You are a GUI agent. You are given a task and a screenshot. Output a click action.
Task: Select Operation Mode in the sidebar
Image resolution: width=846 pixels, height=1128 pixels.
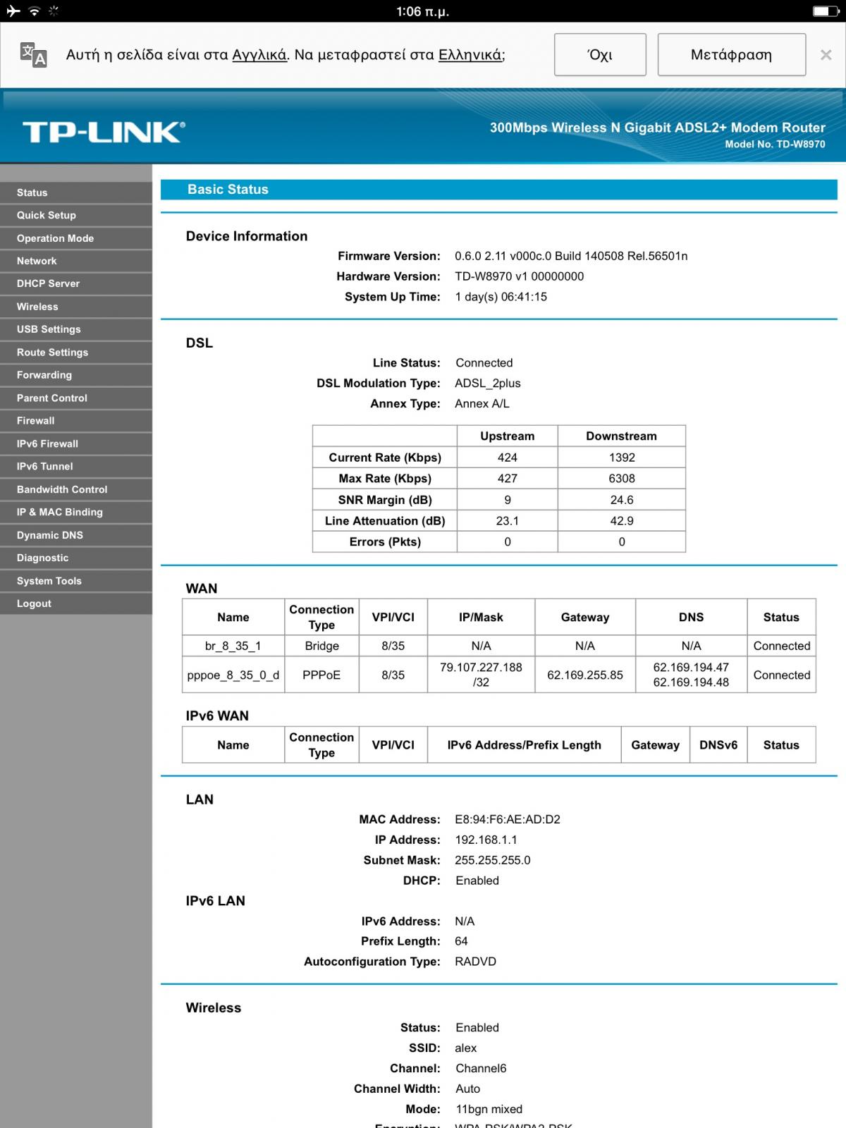coord(76,238)
